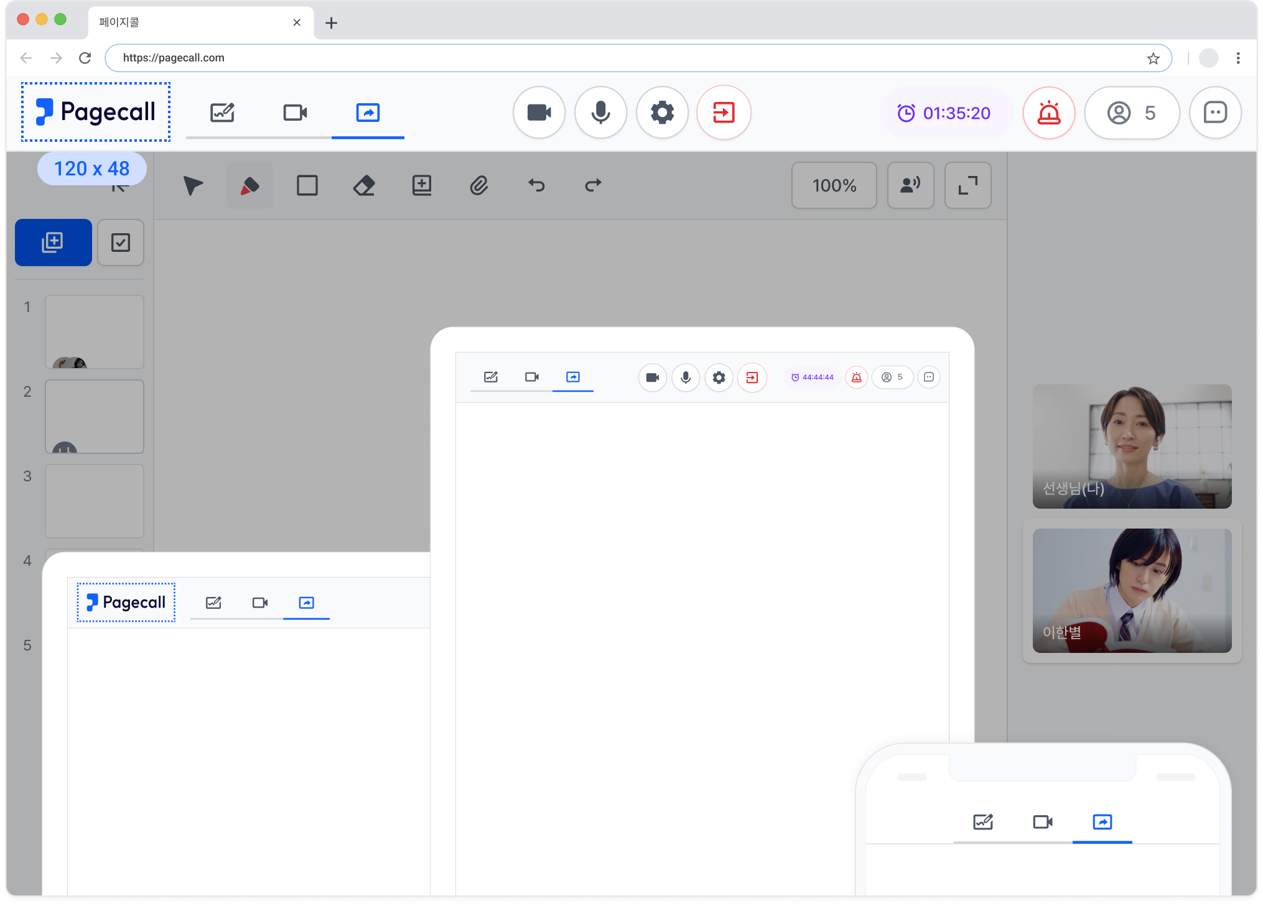Open chat icon in the 44:44:44 tablet mockup

coord(929,377)
